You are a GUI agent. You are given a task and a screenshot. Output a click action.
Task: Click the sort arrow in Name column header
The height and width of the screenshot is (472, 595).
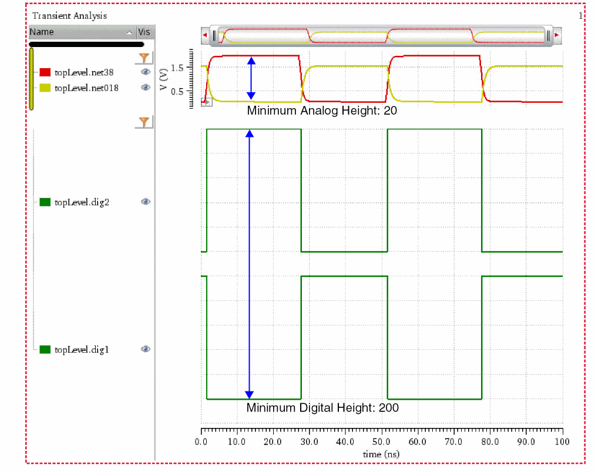[x=129, y=32]
